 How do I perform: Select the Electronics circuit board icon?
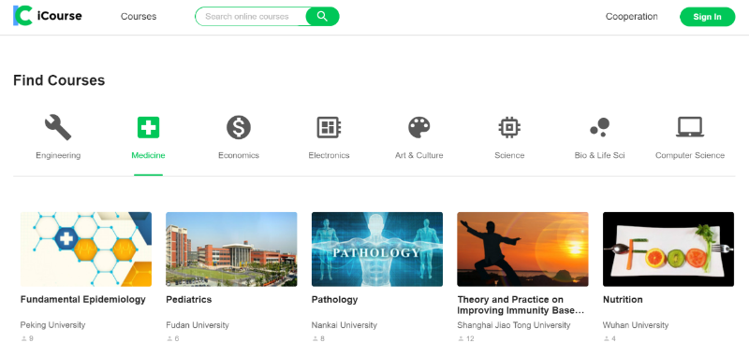click(329, 127)
